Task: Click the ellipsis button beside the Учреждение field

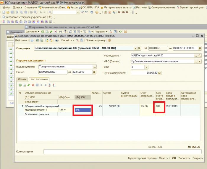Action: [196, 56]
